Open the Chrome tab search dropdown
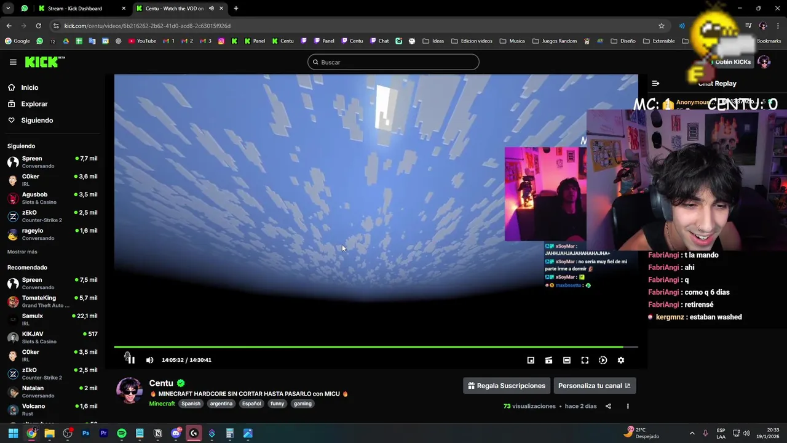This screenshot has width=787, height=443. pyautogui.click(x=8, y=9)
